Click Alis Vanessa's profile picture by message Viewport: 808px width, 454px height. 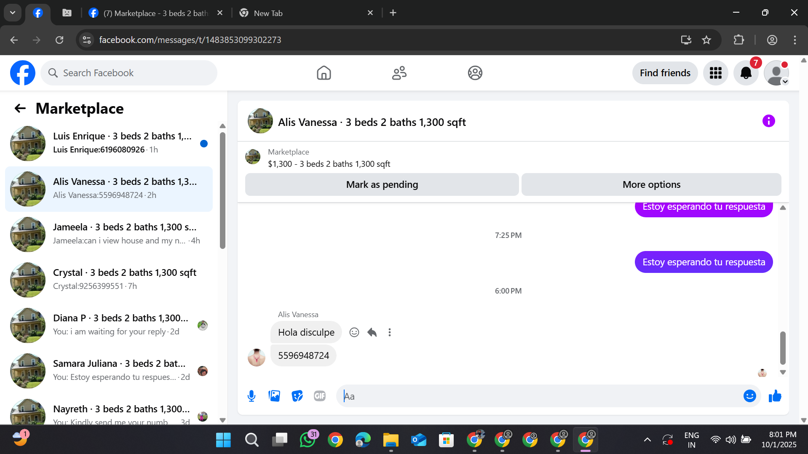[x=256, y=357]
